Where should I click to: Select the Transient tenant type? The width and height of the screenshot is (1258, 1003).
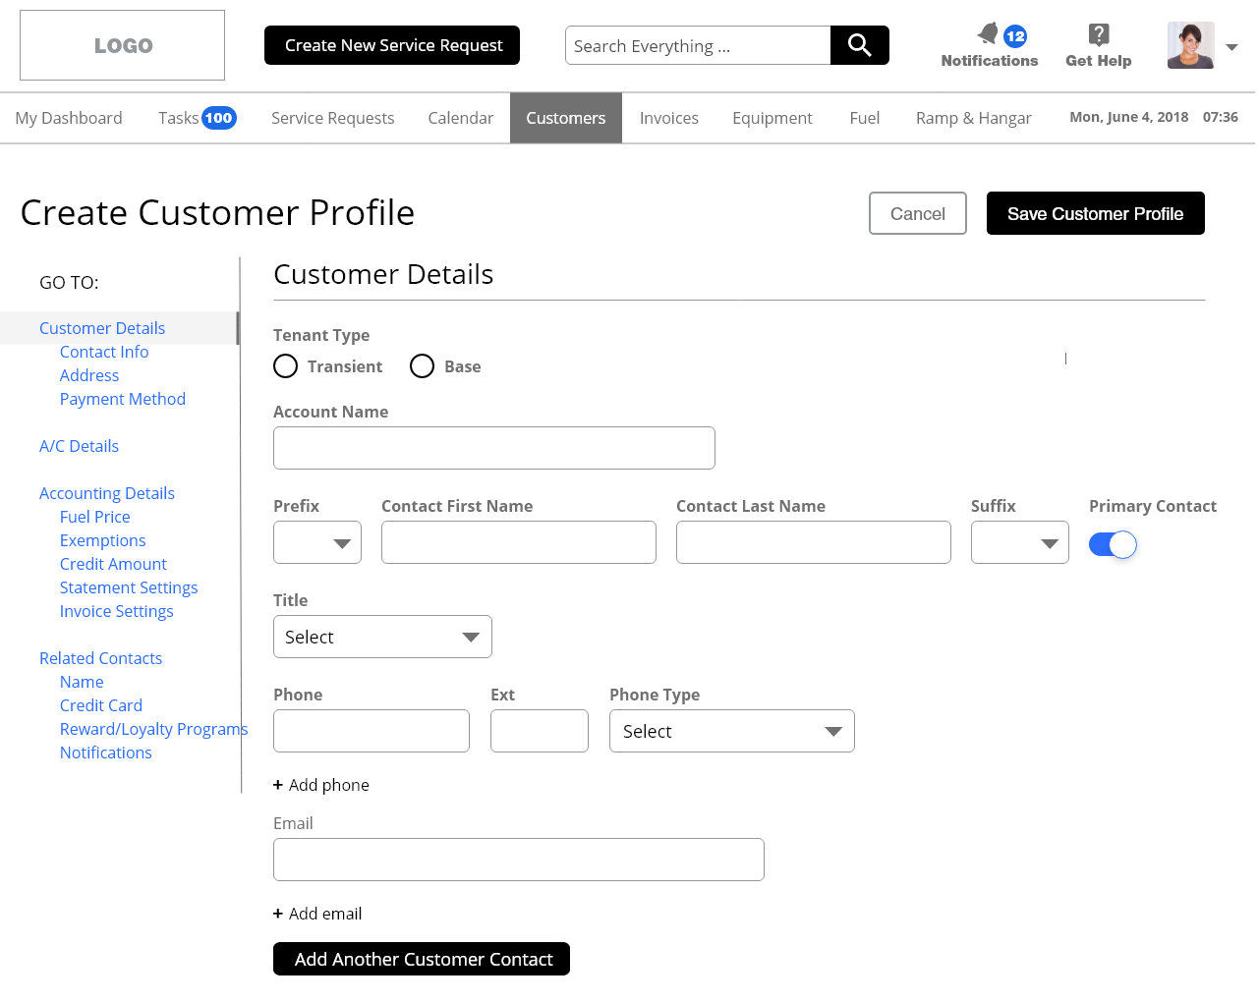click(286, 366)
